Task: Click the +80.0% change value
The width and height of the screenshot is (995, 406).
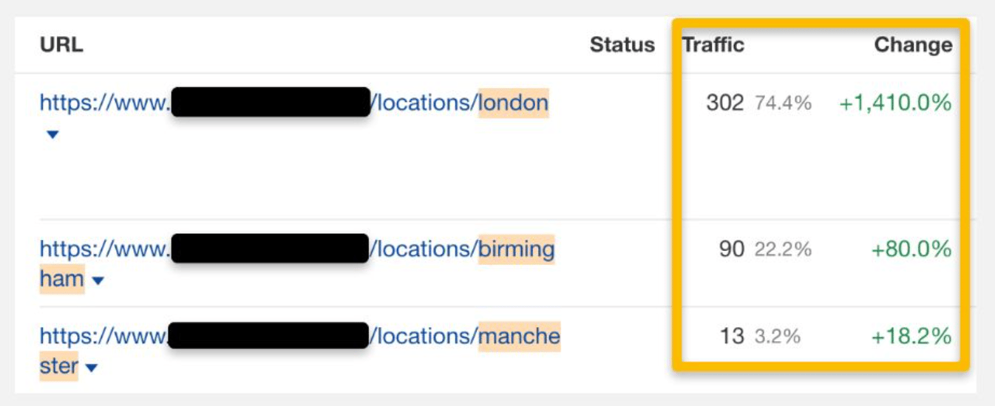Action: [x=911, y=250]
